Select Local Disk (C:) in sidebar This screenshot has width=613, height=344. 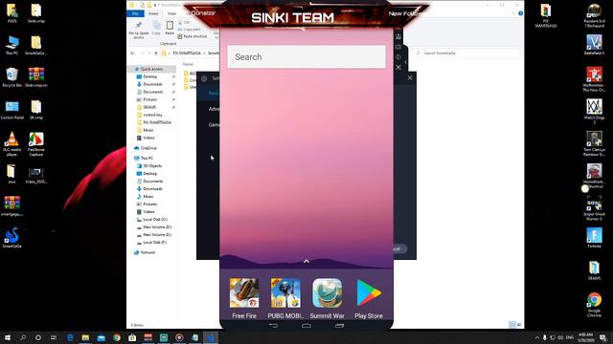155,220
